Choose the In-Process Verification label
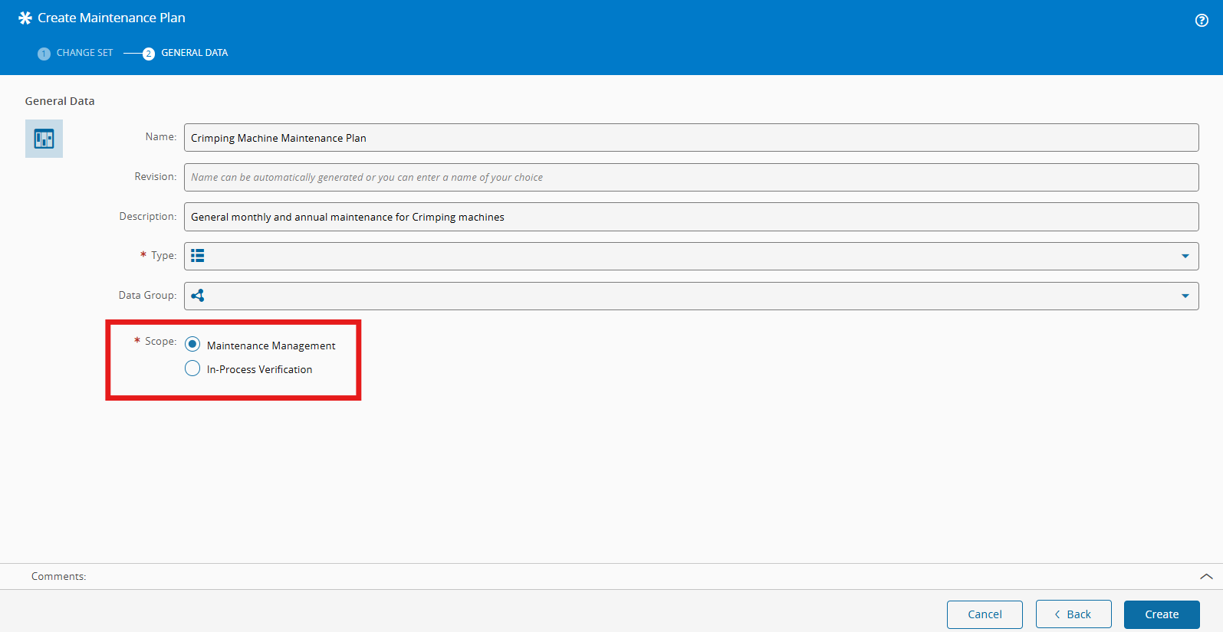The width and height of the screenshot is (1223, 632). 259,369
